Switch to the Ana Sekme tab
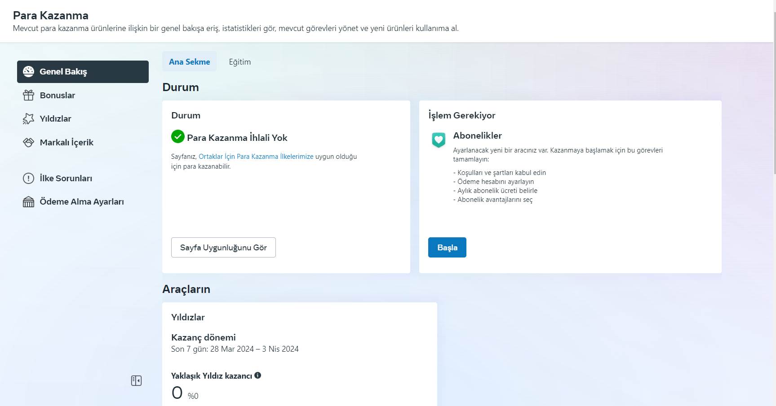This screenshot has height=406, width=776. (x=189, y=61)
